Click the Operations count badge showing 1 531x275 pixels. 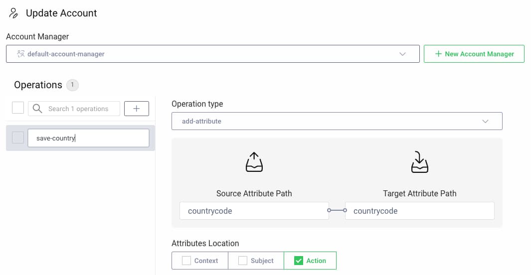pyautogui.click(x=72, y=85)
